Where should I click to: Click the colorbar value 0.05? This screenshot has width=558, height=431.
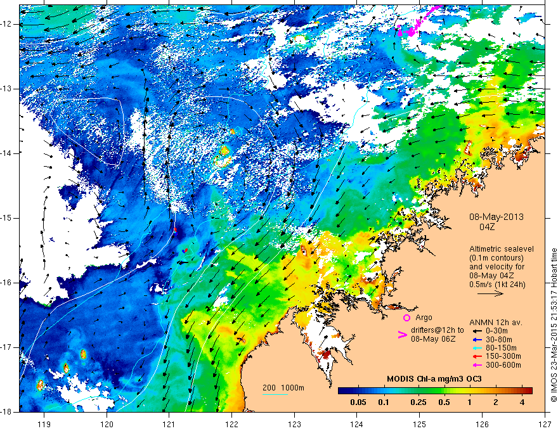pos(358,402)
